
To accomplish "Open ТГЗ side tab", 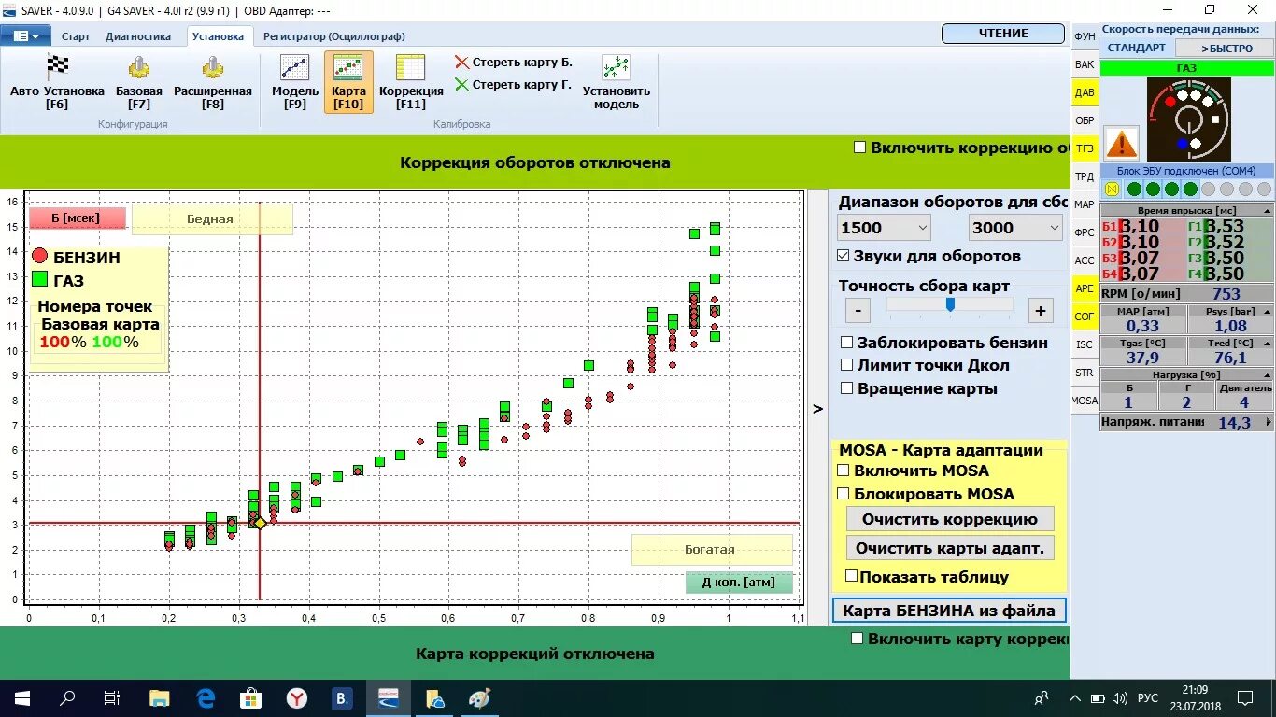I will (1085, 148).
